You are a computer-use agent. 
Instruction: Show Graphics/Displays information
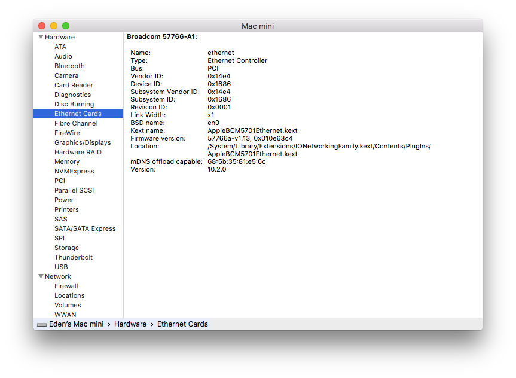(x=83, y=142)
